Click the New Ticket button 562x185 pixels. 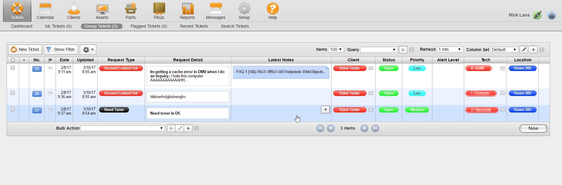pyautogui.click(x=25, y=50)
